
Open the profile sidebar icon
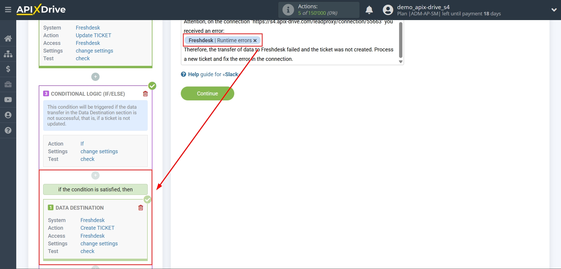pos(8,115)
